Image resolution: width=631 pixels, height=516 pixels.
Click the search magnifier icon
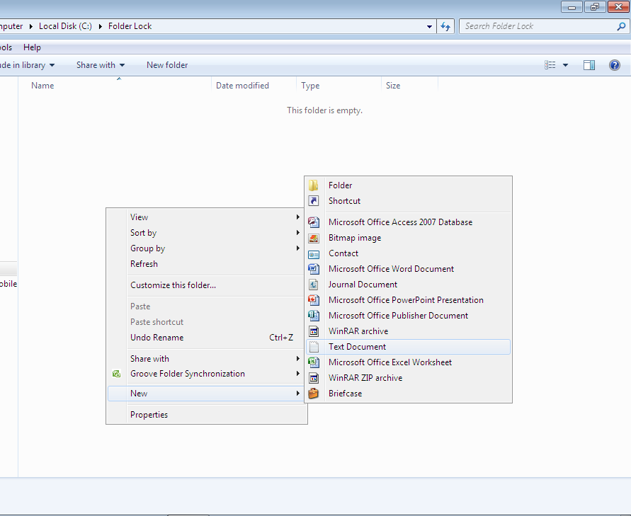coord(621,27)
